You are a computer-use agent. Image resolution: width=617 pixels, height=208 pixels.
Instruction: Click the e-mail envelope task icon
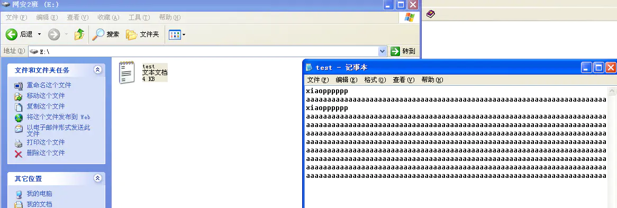click(x=19, y=129)
